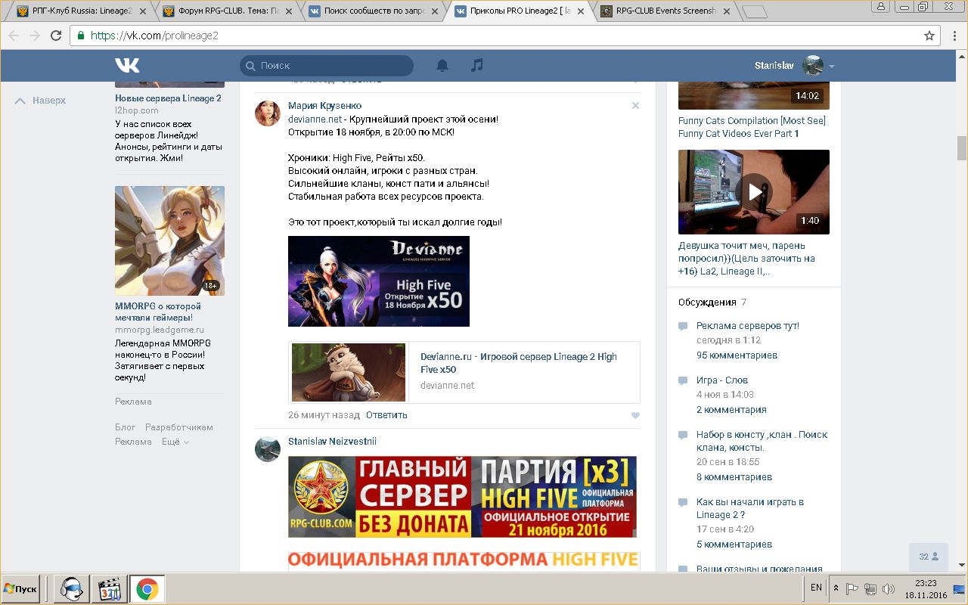Launch Chrome from the taskbar

(x=147, y=588)
